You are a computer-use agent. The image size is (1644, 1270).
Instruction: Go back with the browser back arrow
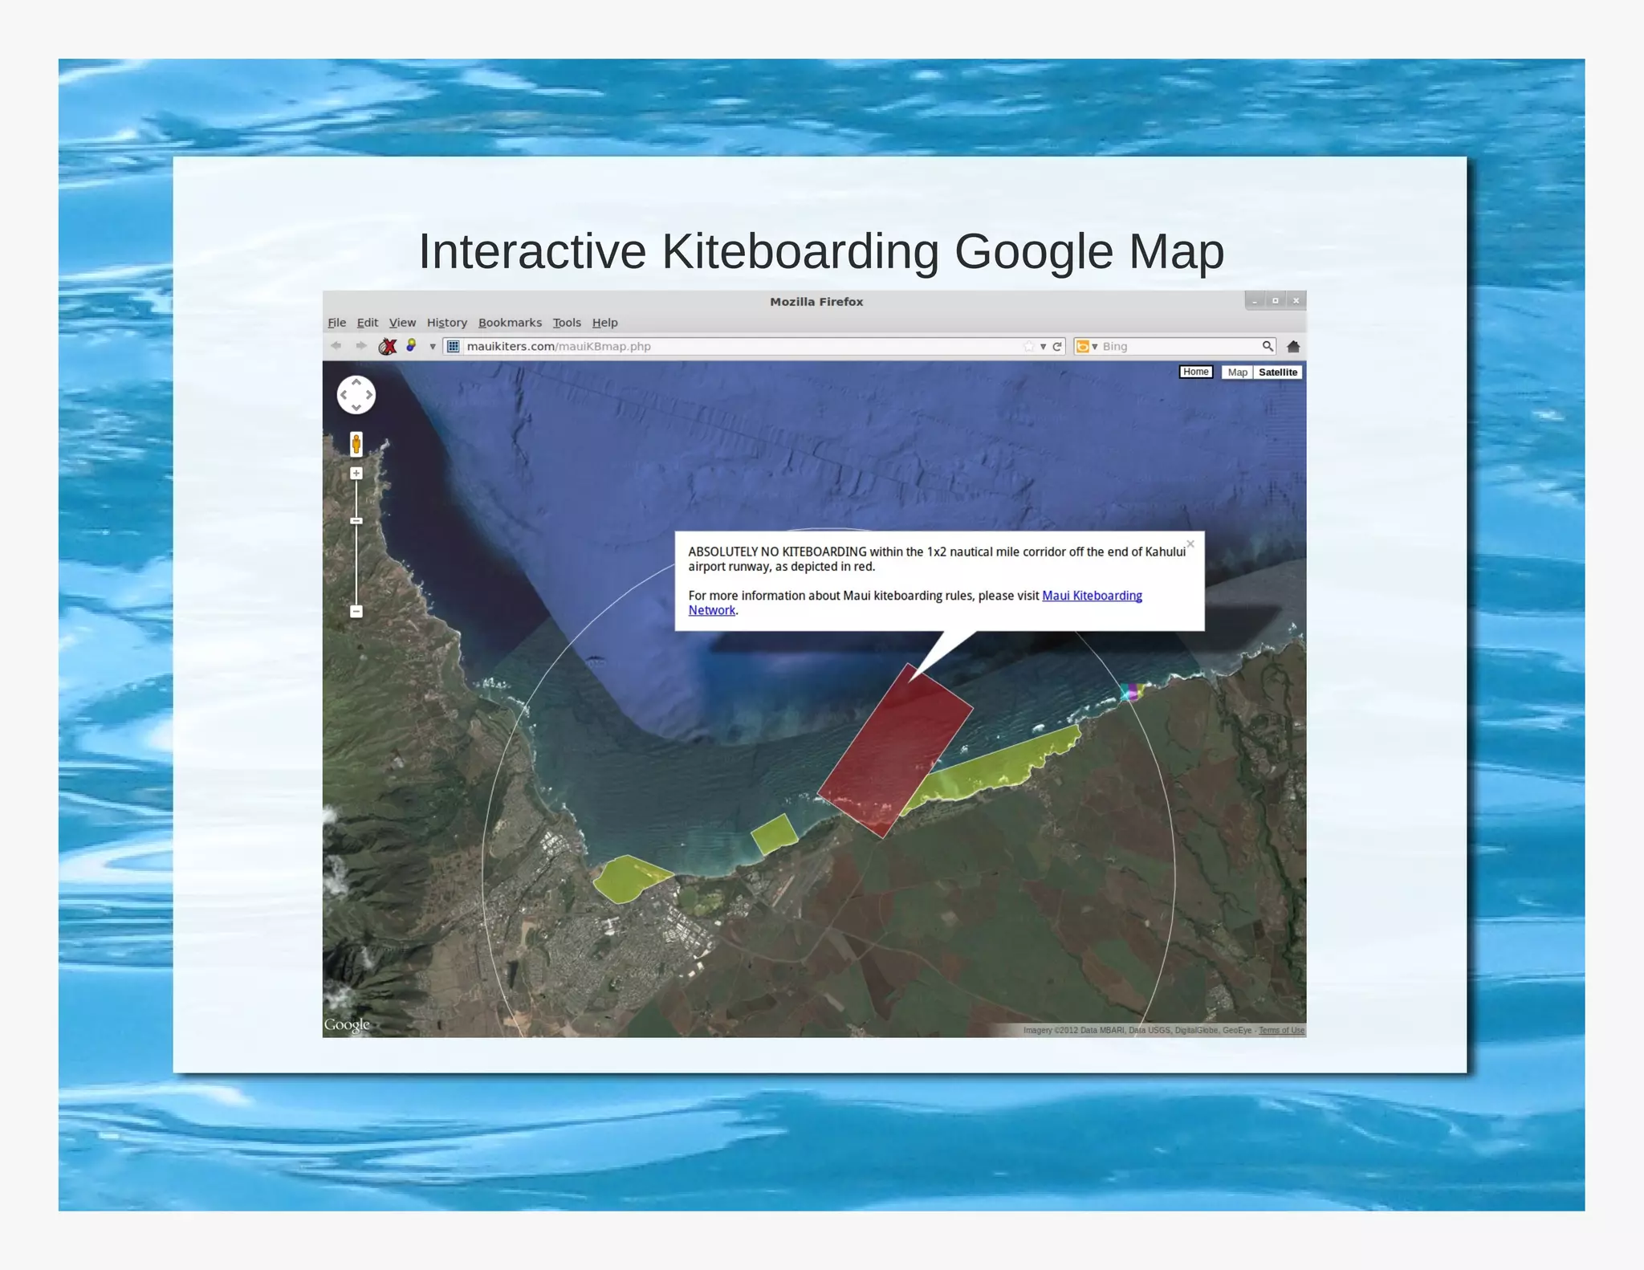tap(336, 346)
